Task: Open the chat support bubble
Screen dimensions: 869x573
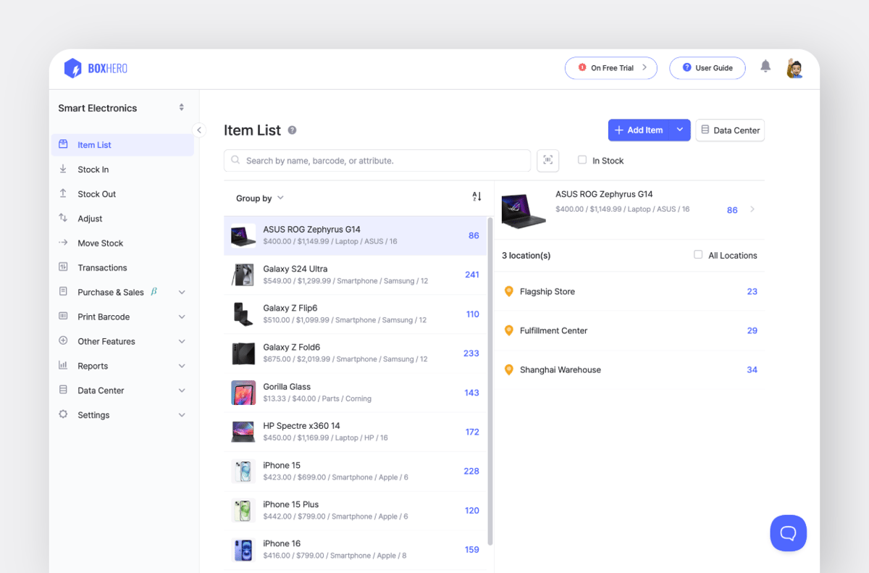Action: [788, 532]
